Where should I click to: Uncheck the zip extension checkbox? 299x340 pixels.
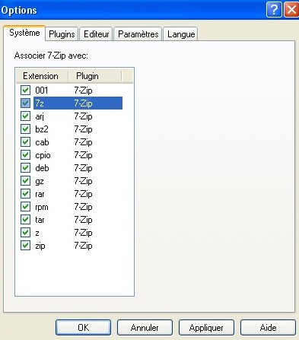click(x=25, y=246)
